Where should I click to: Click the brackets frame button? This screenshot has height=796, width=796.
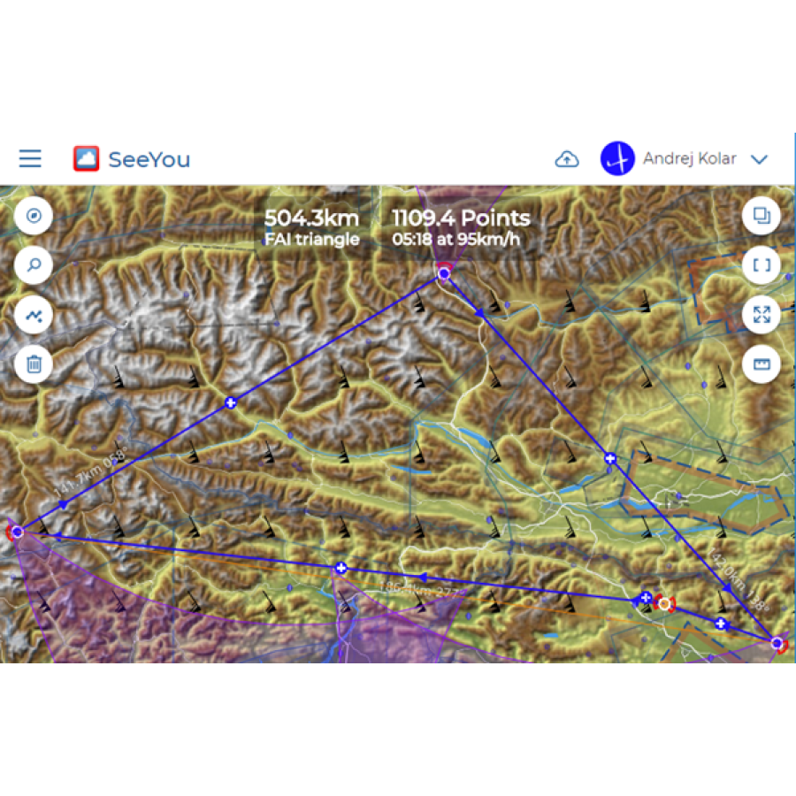761,265
